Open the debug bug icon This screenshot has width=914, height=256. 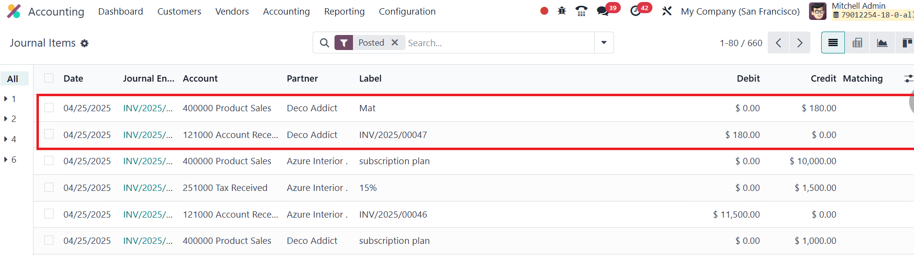tap(562, 11)
